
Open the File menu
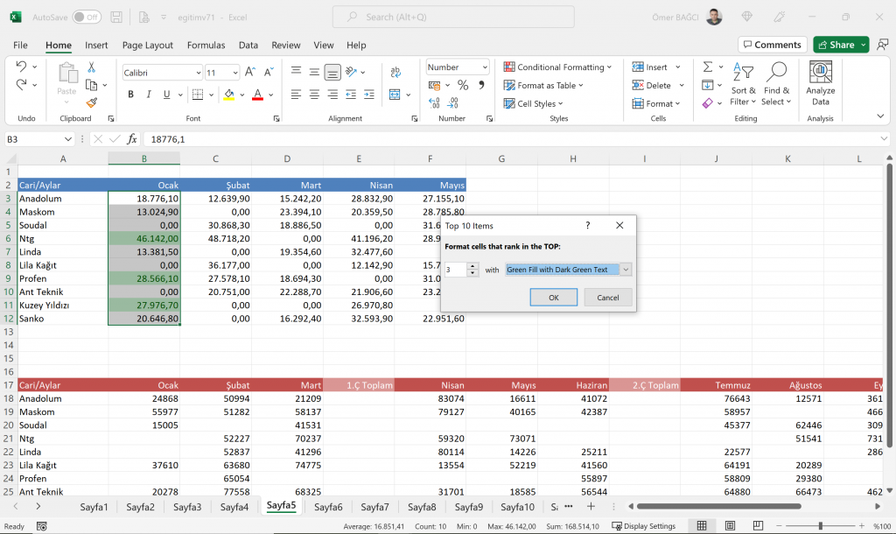coord(21,46)
